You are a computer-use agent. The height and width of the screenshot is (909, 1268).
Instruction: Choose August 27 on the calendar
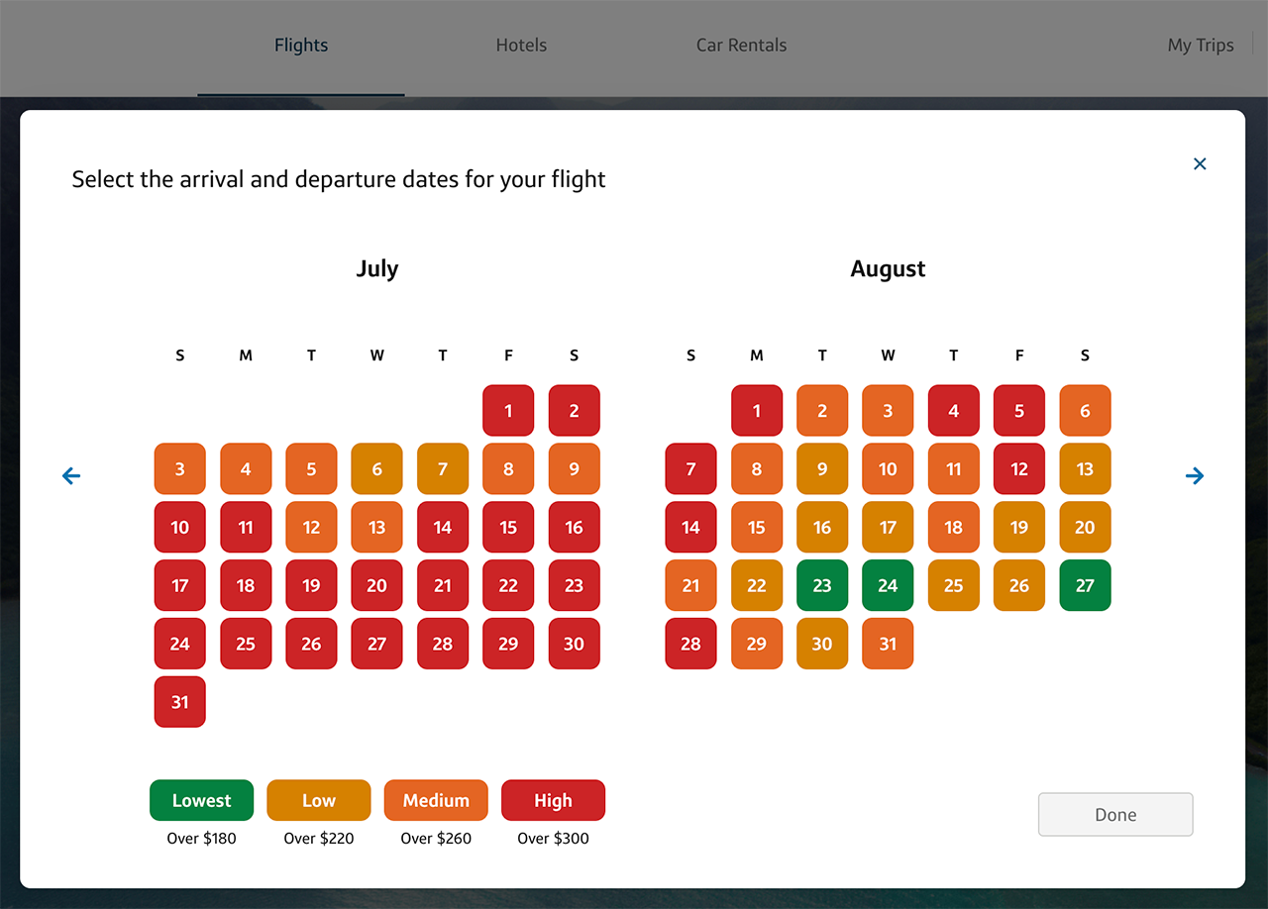(x=1085, y=585)
